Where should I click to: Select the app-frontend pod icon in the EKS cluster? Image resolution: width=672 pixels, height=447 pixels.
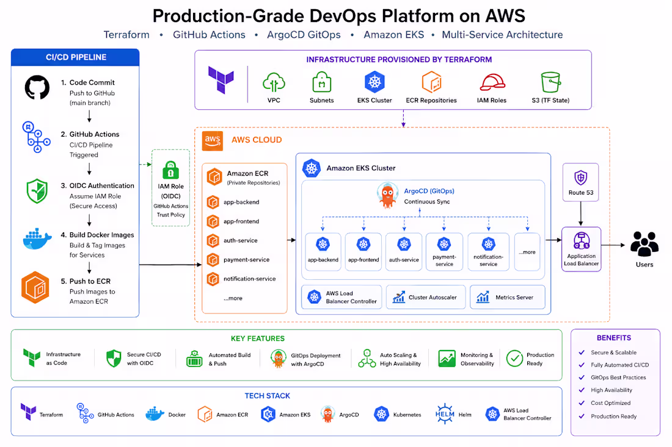point(363,245)
